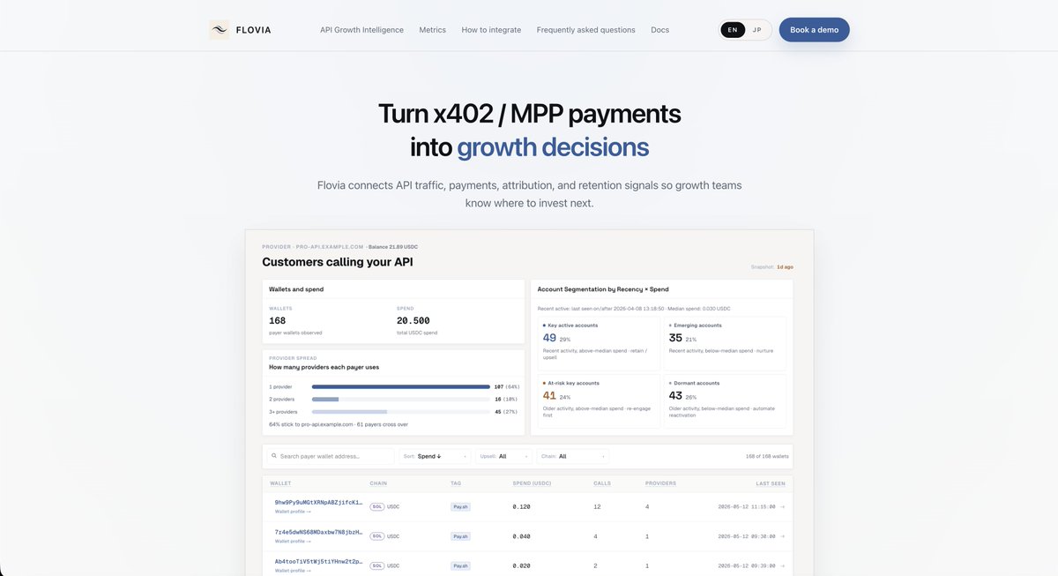Screen dimensions: 1058x576
Task: Select the Key active accounts card
Action: coord(598,342)
